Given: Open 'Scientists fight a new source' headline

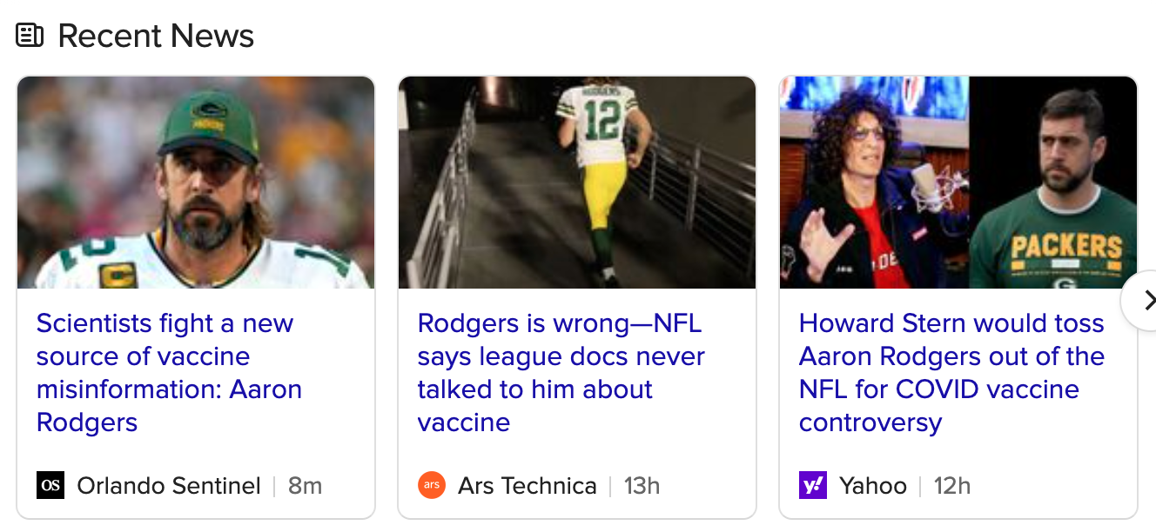Looking at the screenshot, I should point(169,373).
